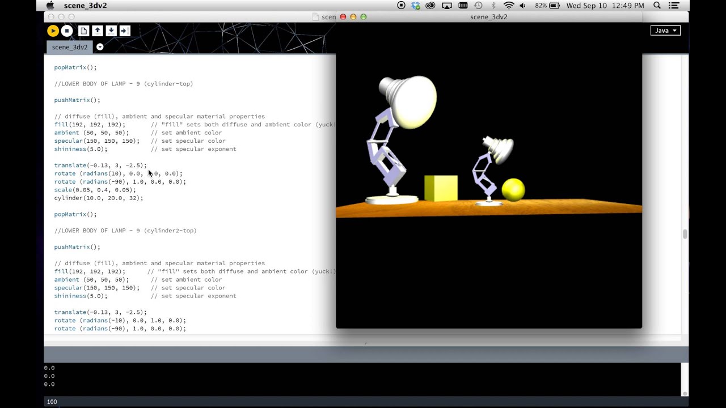This screenshot has height=408, width=726.
Task: Click the first 0.0 console output line
Action: (49, 368)
